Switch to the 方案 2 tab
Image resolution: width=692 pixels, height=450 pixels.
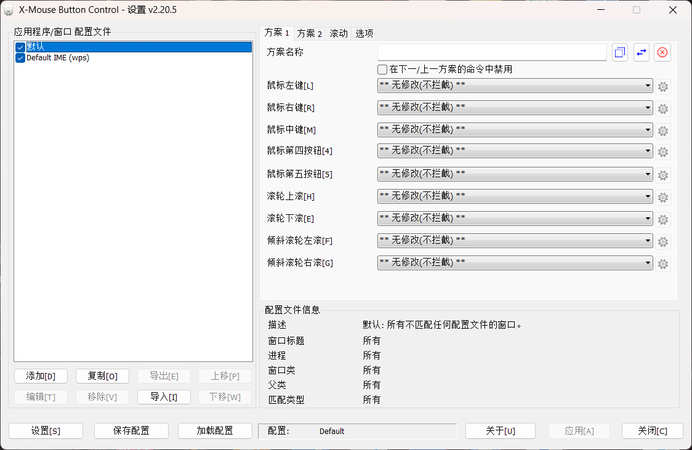coord(310,33)
